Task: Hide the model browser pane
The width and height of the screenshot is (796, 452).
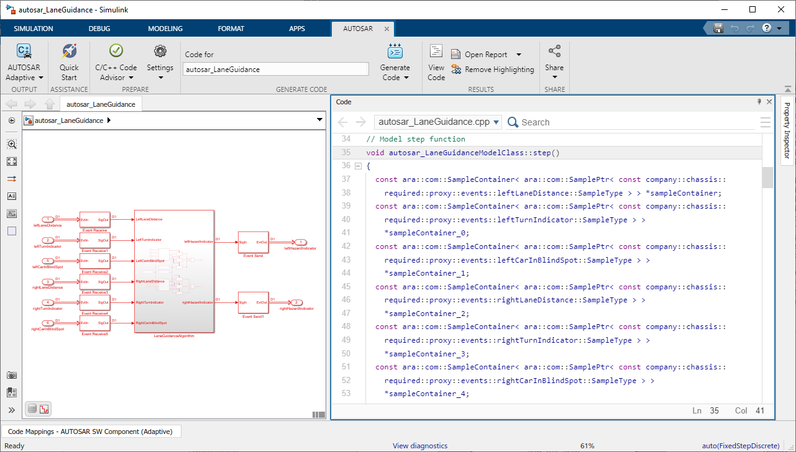Action: click(12, 120)
